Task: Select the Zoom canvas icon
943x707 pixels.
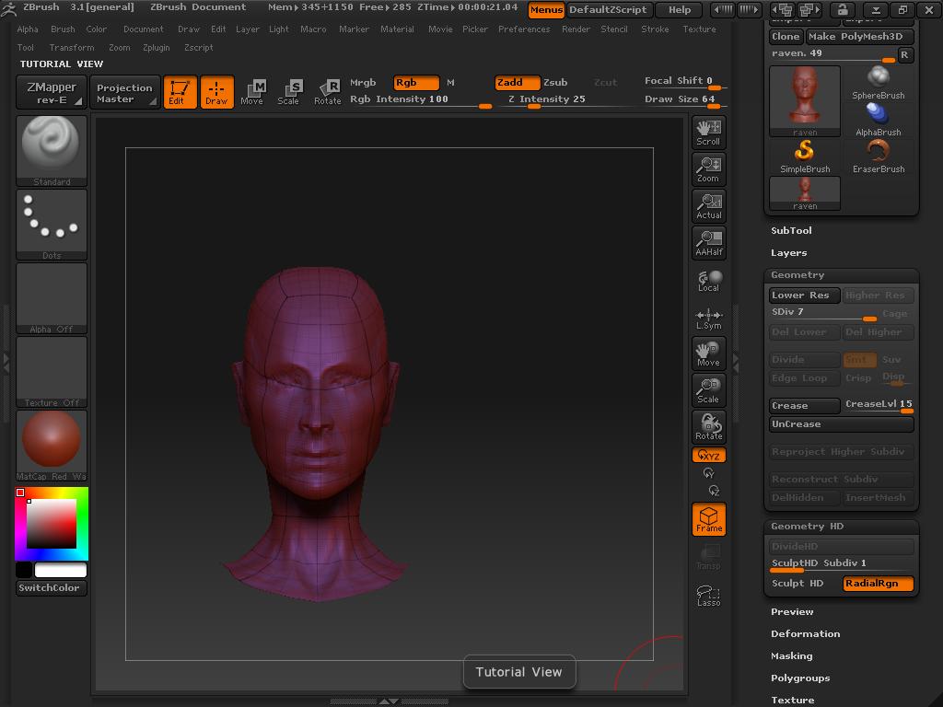Action: (708, 168)
